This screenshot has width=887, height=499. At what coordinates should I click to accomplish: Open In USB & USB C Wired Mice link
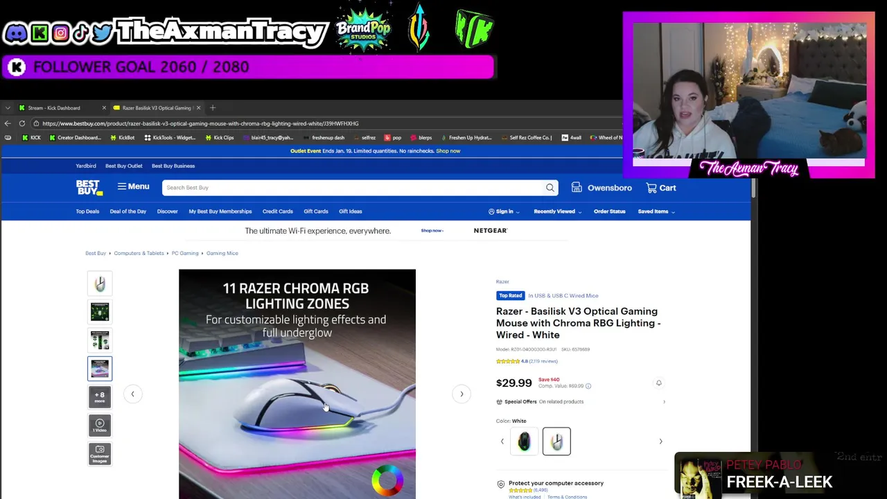click(x=563, y=296)
